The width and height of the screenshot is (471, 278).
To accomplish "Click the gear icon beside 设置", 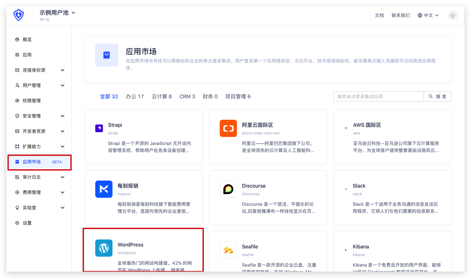I will [17, 223].
